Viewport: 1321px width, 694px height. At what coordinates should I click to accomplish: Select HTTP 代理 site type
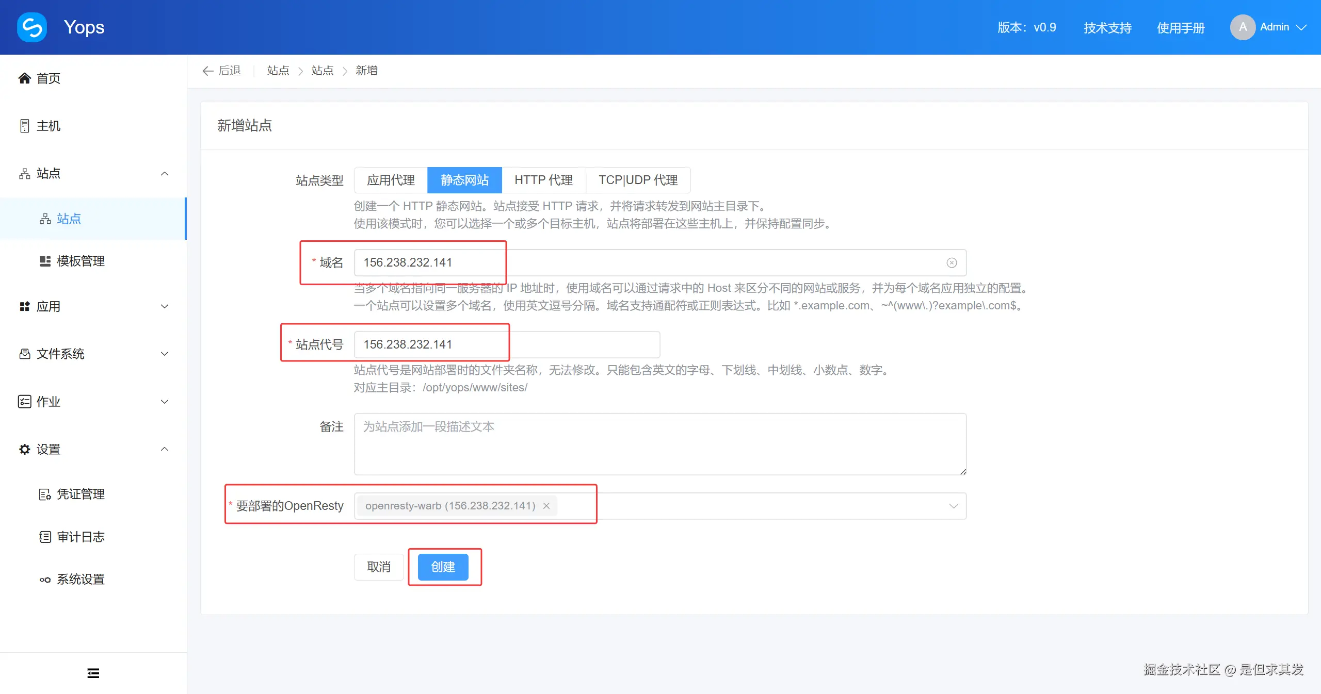point(543,180)
